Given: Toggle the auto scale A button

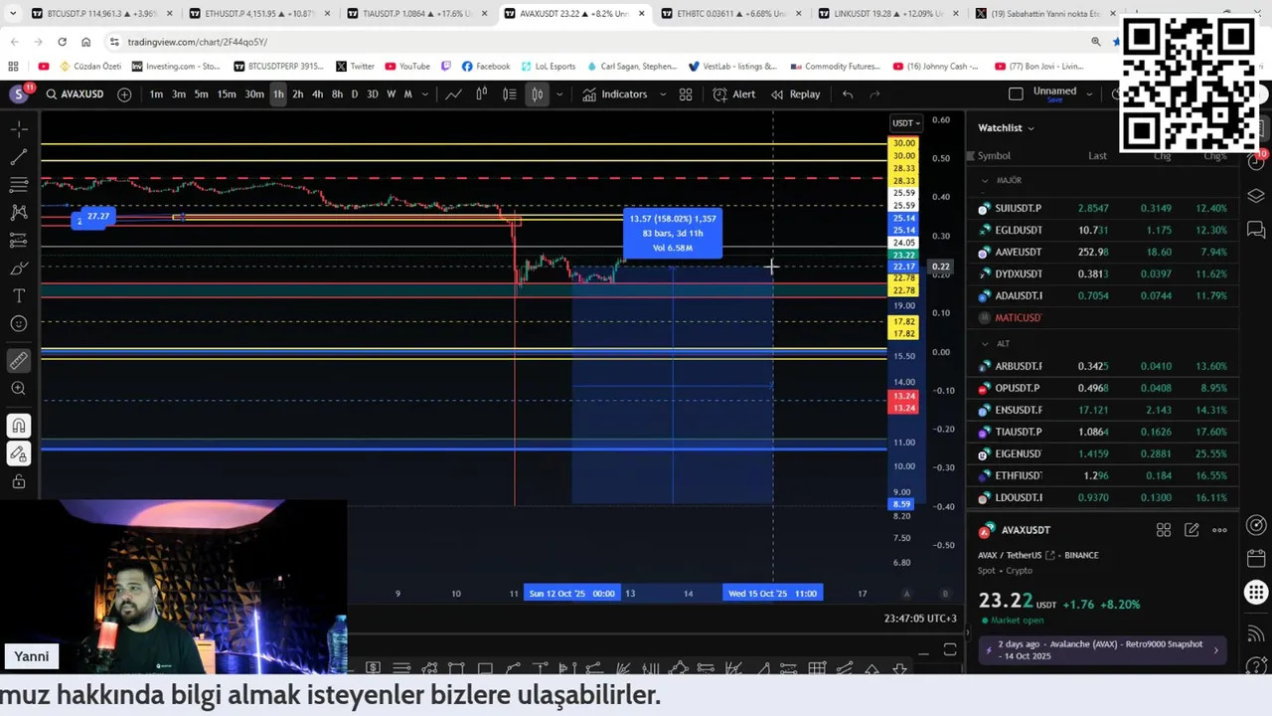Looking at the screenshot, I should [906, 594].
